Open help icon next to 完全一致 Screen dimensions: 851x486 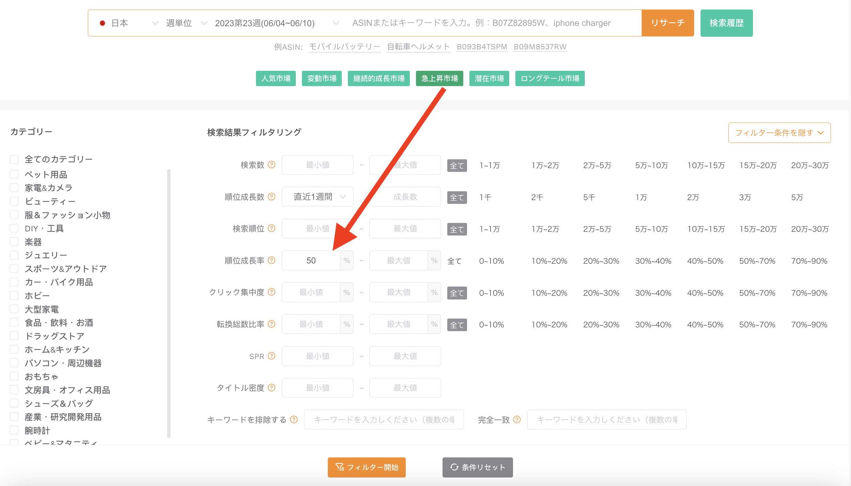tap(517, 420)
